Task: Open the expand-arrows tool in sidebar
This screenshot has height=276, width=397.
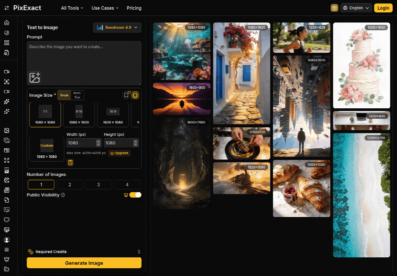Action: [x=7, y=160]
